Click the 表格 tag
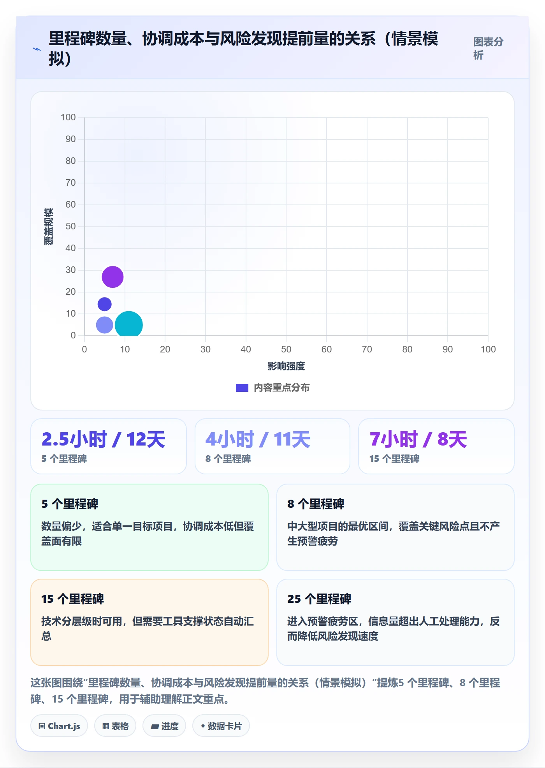Viewport: 545px width, 768px height. [115, 726]
